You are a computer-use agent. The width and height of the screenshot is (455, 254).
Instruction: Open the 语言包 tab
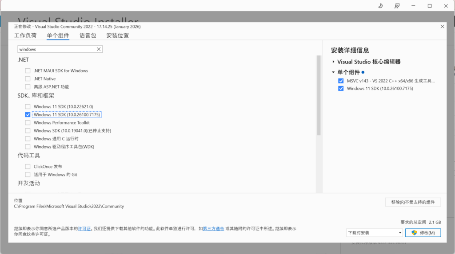point(88,35)
